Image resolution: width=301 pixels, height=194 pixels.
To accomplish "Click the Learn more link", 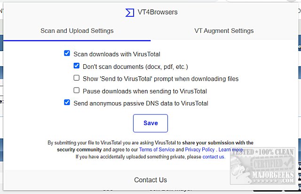I will pos(230,150).
